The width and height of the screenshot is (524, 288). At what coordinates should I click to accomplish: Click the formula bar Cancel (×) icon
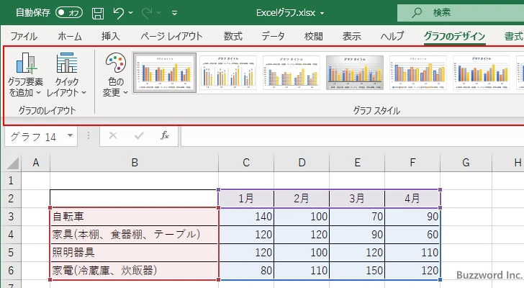[x=113, y=135]
